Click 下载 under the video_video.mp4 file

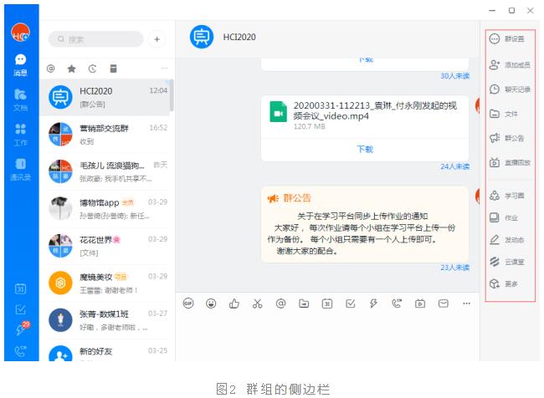point(365,149)
